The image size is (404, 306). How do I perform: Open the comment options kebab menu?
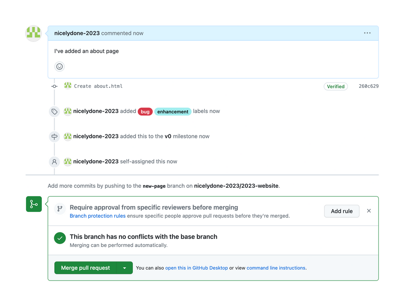pyautogui.click(x=367, y=33)
